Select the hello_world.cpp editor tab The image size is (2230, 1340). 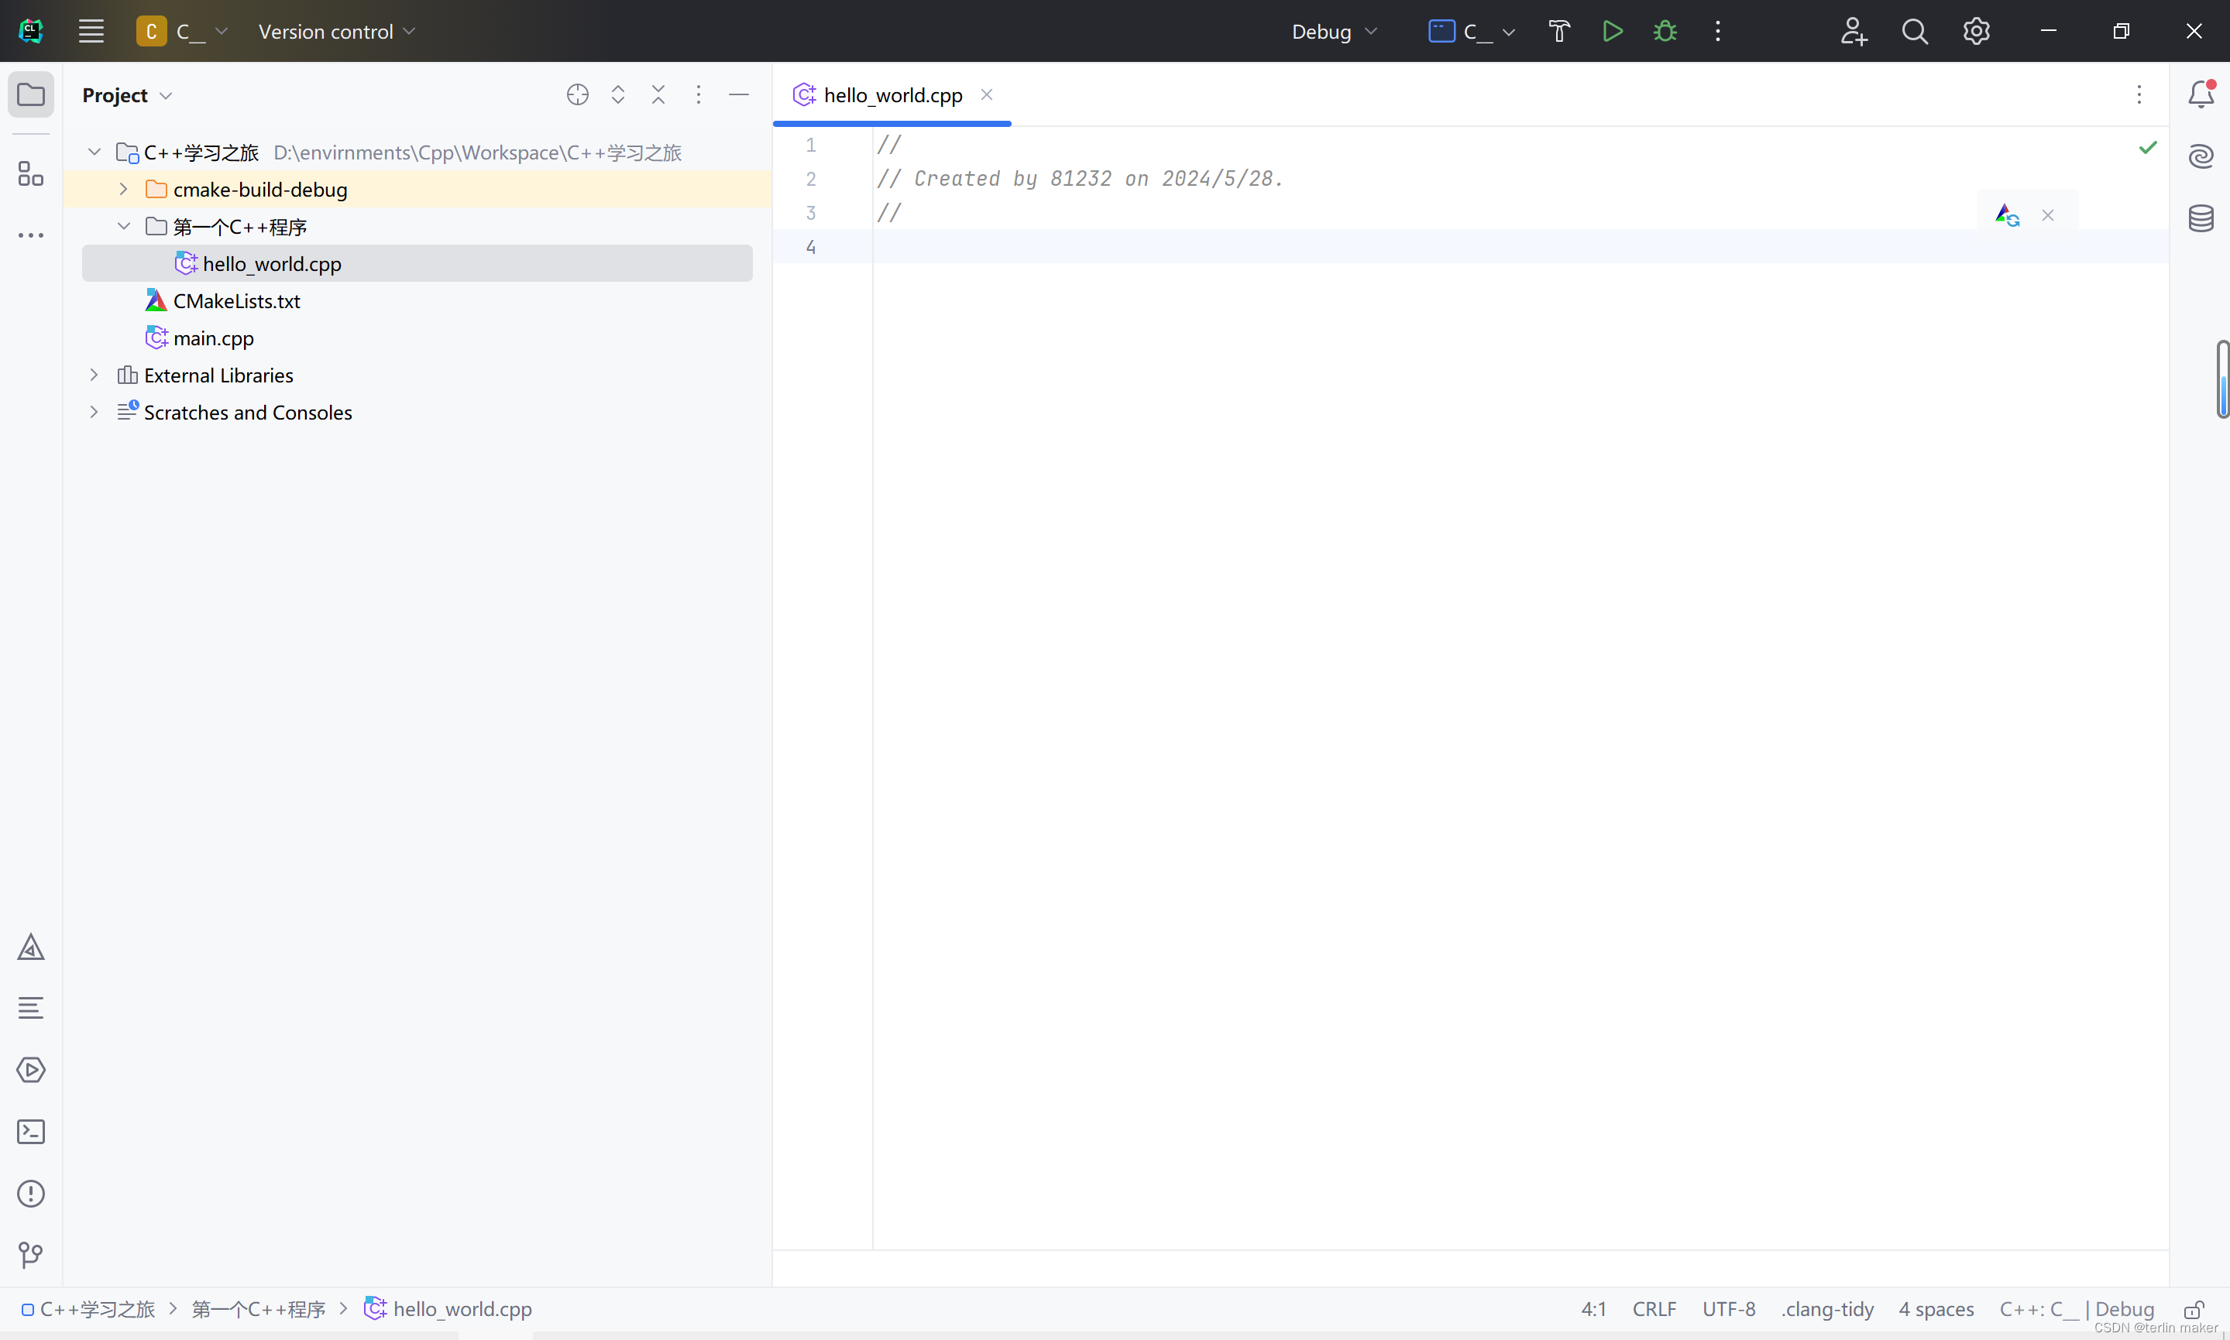(892, 94)
